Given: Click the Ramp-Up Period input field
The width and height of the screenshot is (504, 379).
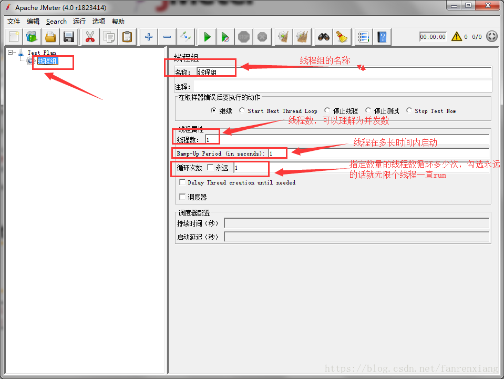Looking at the screenshot, I should (x=379, y=153).
